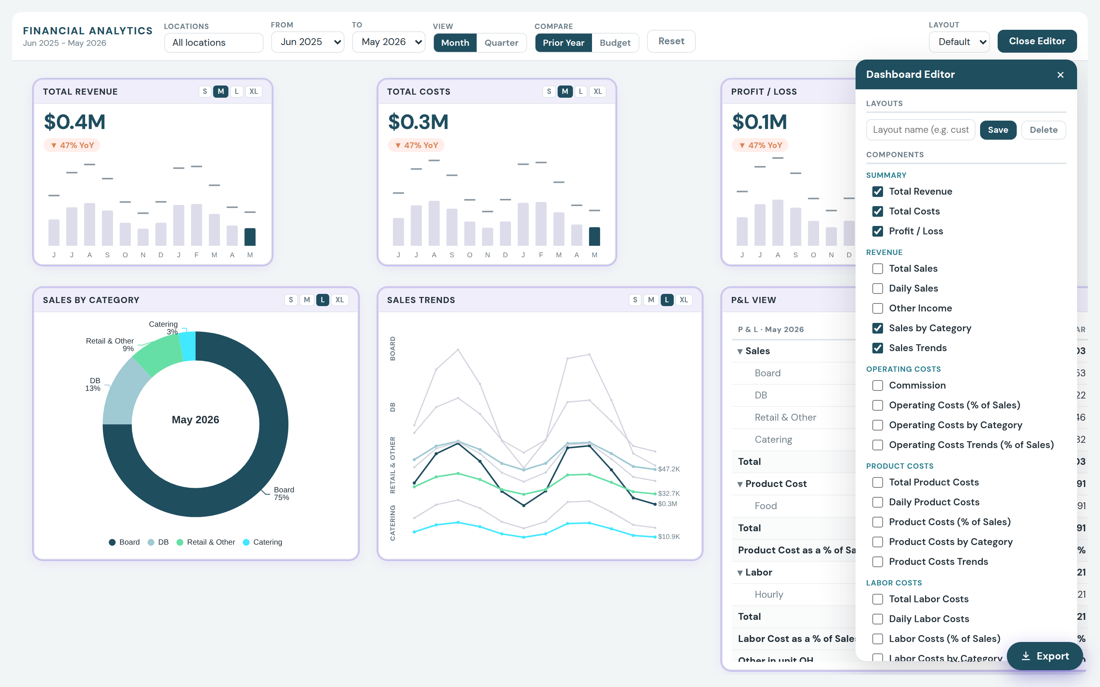Compare against Prior Year
The height and width of the screenshot is (687, 1100).
[564, 43]
